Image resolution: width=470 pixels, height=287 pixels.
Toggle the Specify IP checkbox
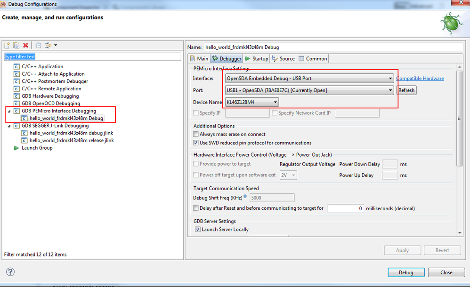[x=196, y=112]
